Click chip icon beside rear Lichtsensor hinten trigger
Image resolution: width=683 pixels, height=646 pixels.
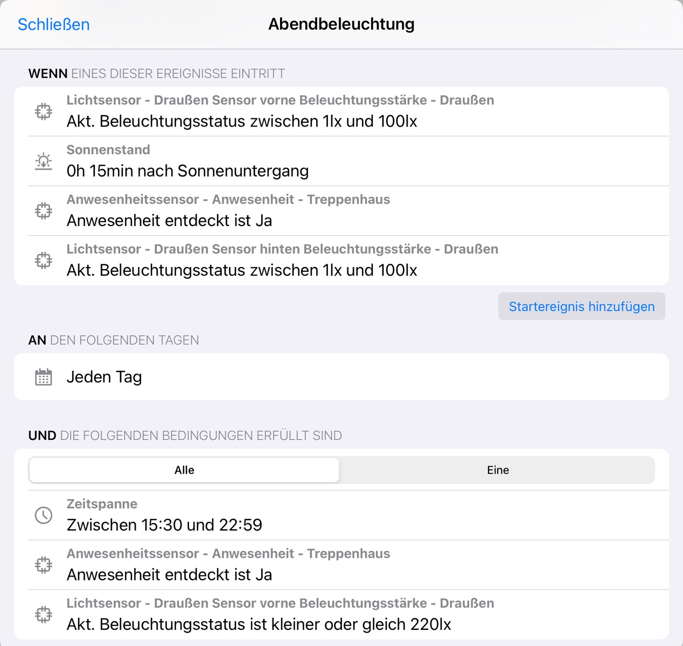(44, 261)
